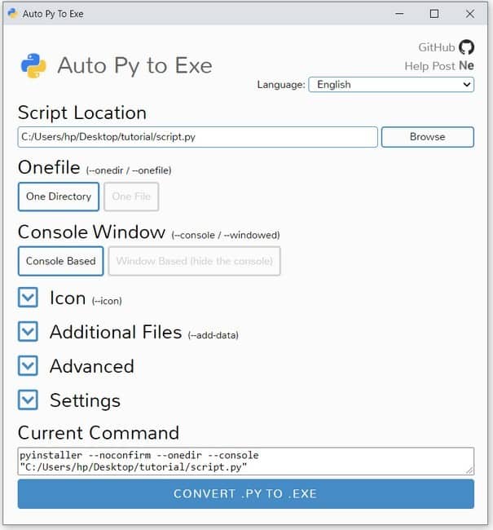The width and height of the screenshot is (493, 530).
Task: Open the GitHub text link
Action: [x=437, y=47]
